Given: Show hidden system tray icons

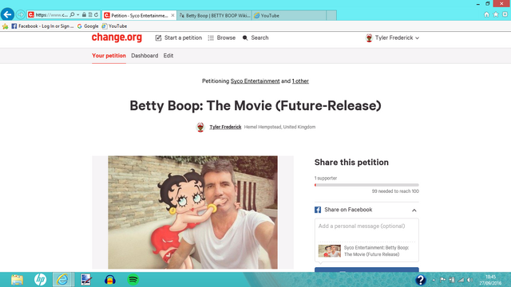Looking at the screenshot, I should pos(434,280).
